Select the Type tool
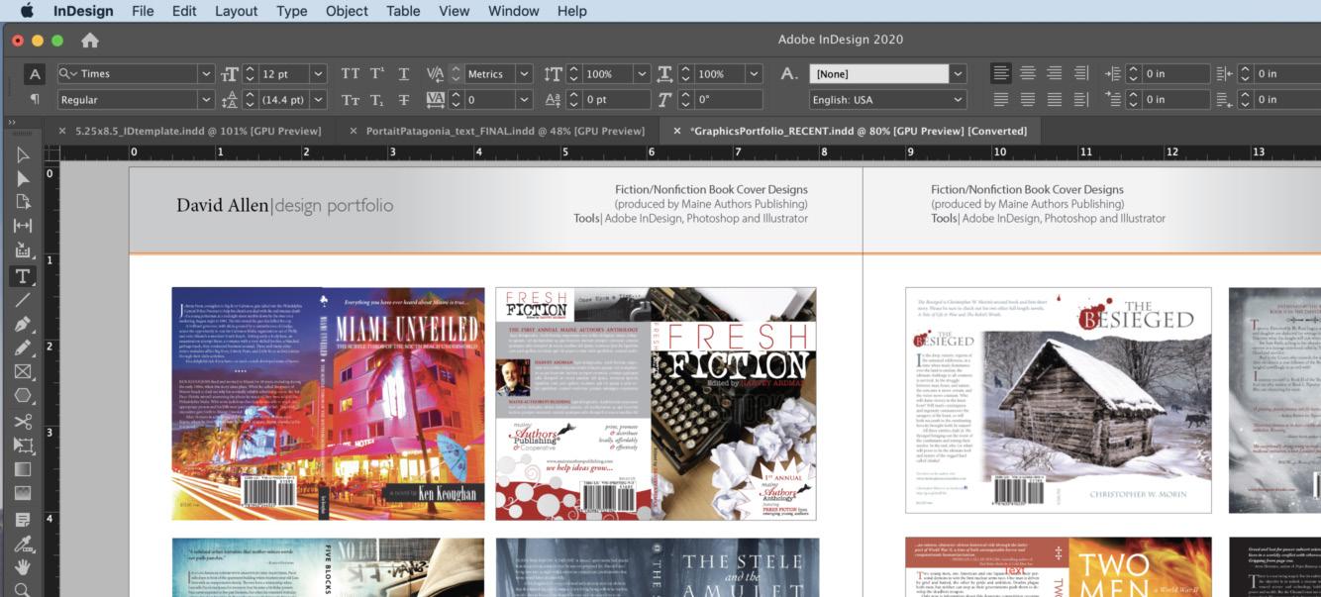 tap(22, 275)
